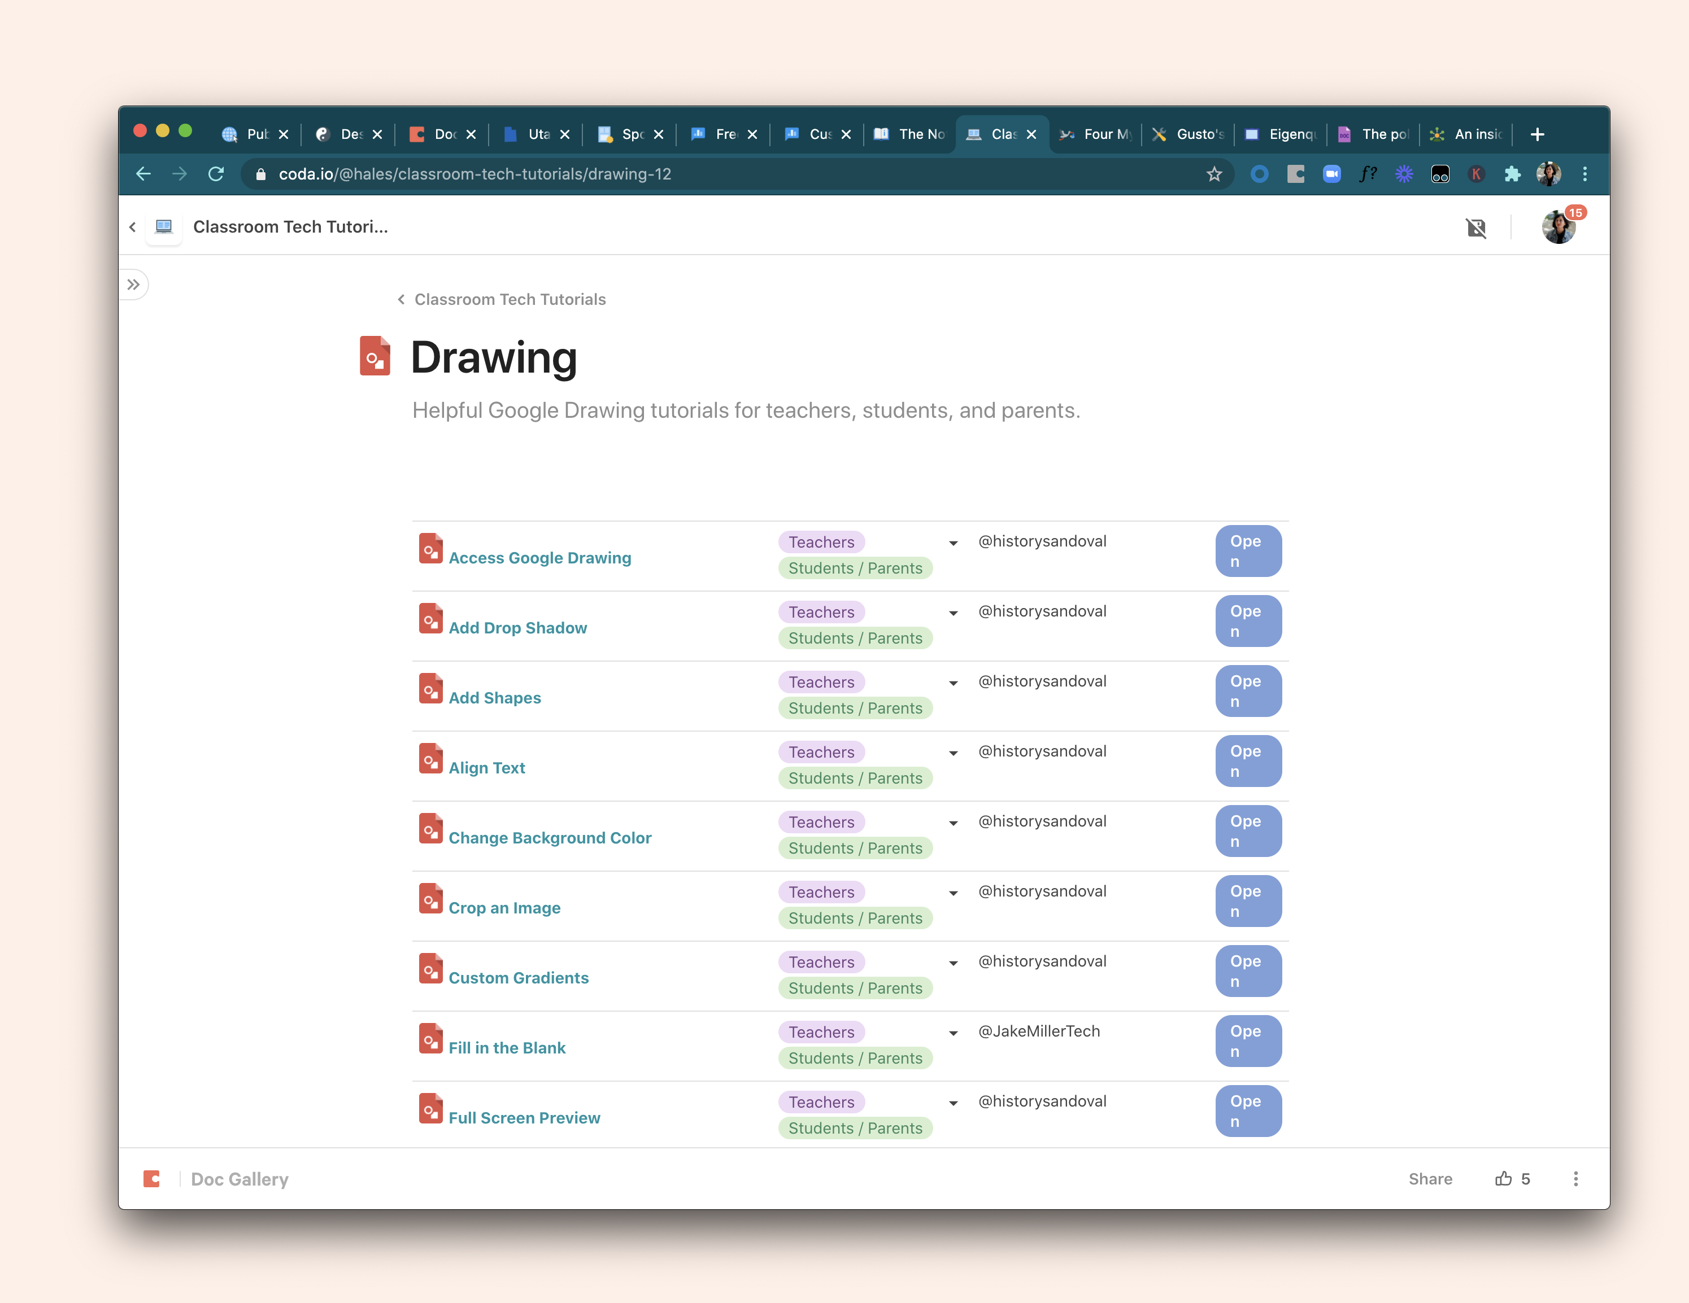
Task: Expand the sidebar with double-chevron icon
Action: click(133, 285)
